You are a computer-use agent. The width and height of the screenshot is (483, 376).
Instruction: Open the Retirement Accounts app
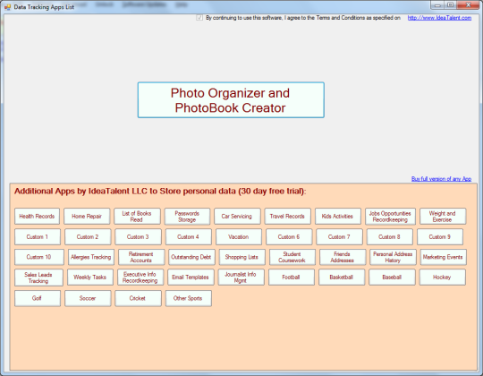pyautogui.click(x=141, y=257)
